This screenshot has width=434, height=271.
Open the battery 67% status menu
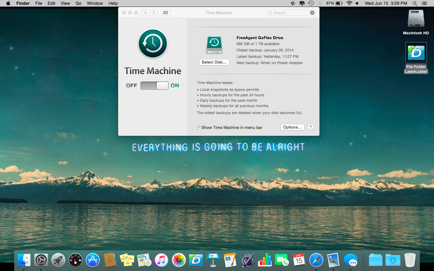335,3
